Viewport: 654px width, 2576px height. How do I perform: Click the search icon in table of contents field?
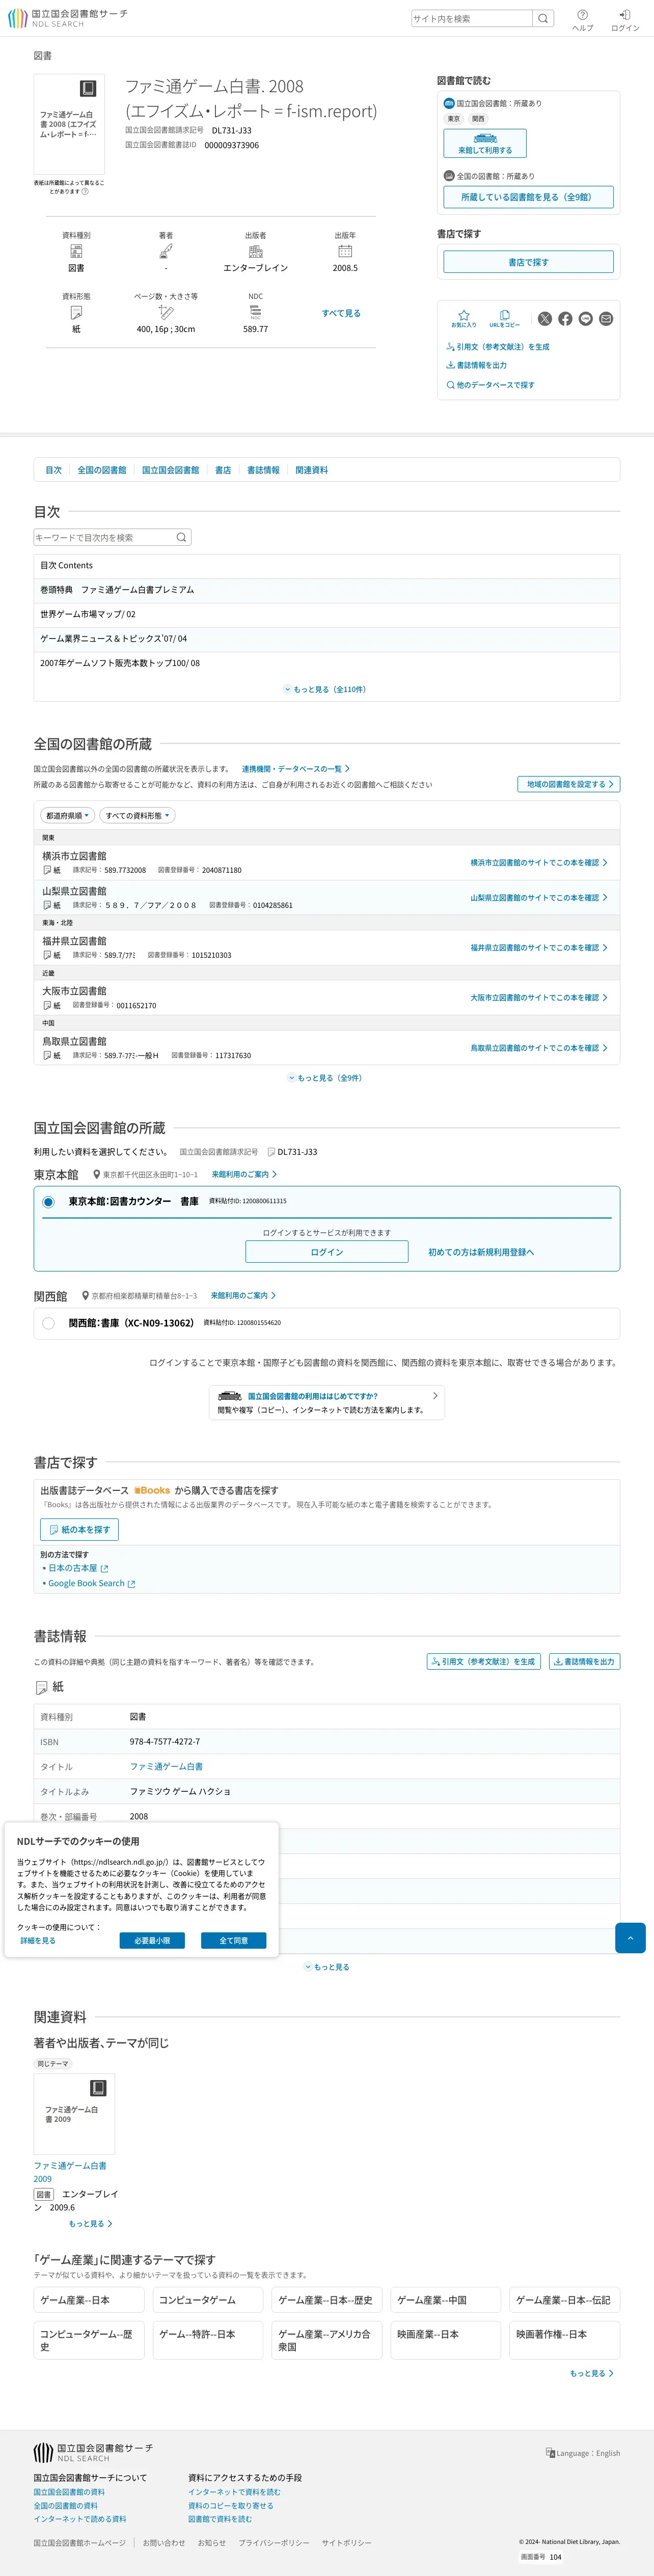181,538
